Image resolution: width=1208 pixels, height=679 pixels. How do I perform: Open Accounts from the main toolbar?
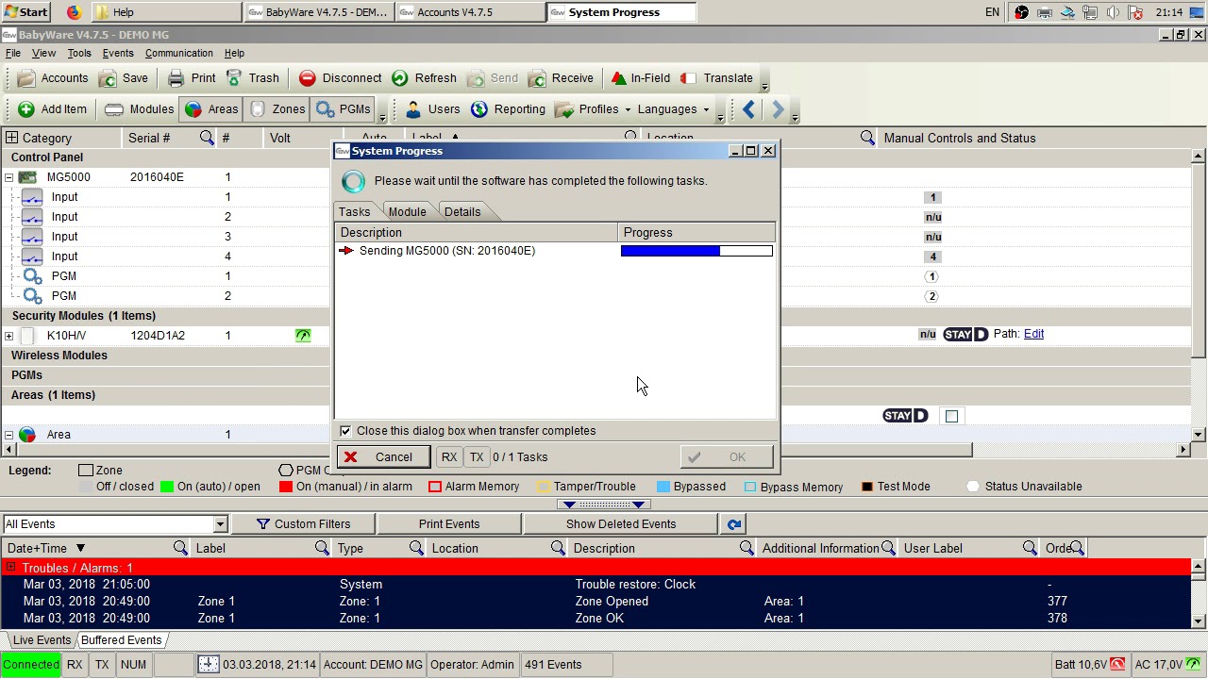(53, 78)
